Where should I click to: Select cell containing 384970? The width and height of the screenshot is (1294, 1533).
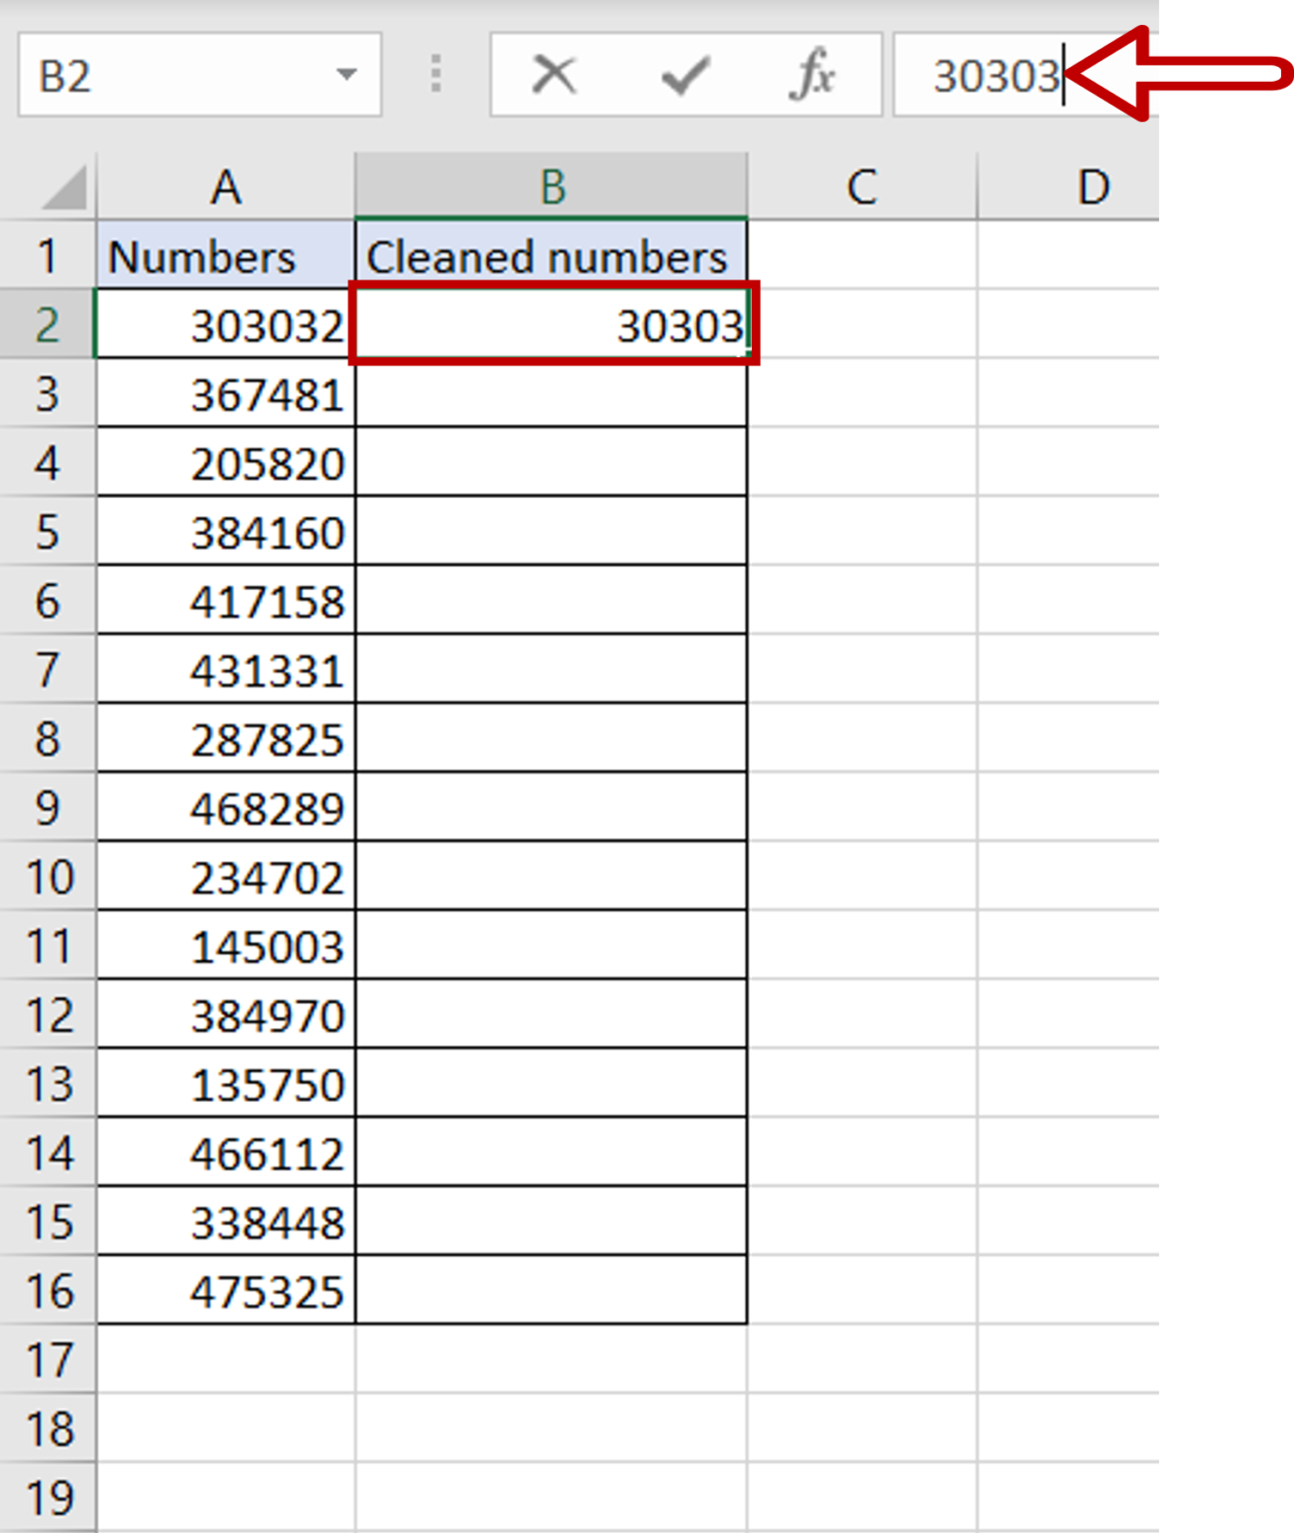pos(226,1014)
